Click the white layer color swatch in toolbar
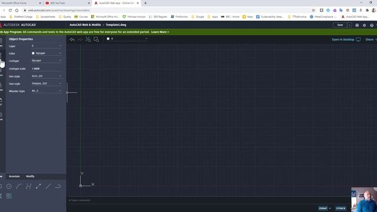 coord(108,39)
